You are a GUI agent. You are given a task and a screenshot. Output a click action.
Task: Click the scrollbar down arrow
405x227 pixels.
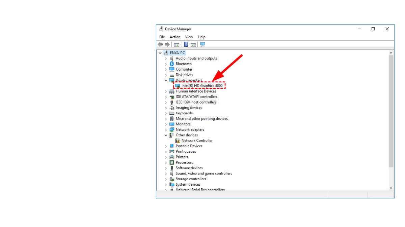[x=391, y=188]
